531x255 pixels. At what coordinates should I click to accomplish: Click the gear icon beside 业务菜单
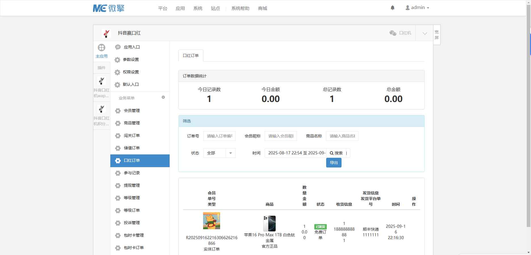coord(163,97)
